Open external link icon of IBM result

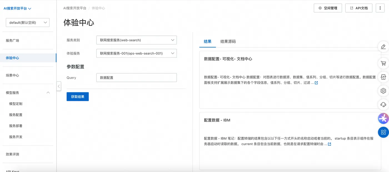click(330, 144)
